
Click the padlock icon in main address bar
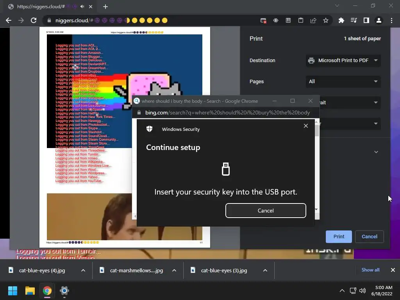pos(49,20)
